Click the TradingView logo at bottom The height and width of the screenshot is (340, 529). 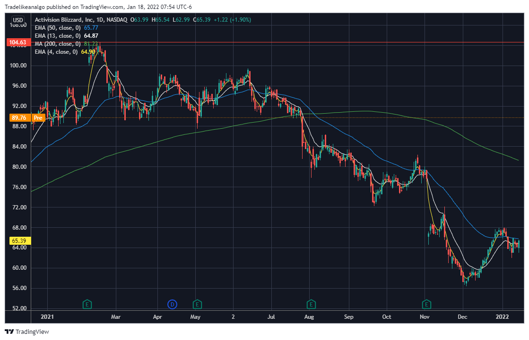pos(28,332)
